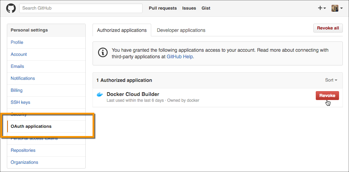Open Gist from the top navigation
This screenshot has width=349, height=172.
tap(206, 8)
